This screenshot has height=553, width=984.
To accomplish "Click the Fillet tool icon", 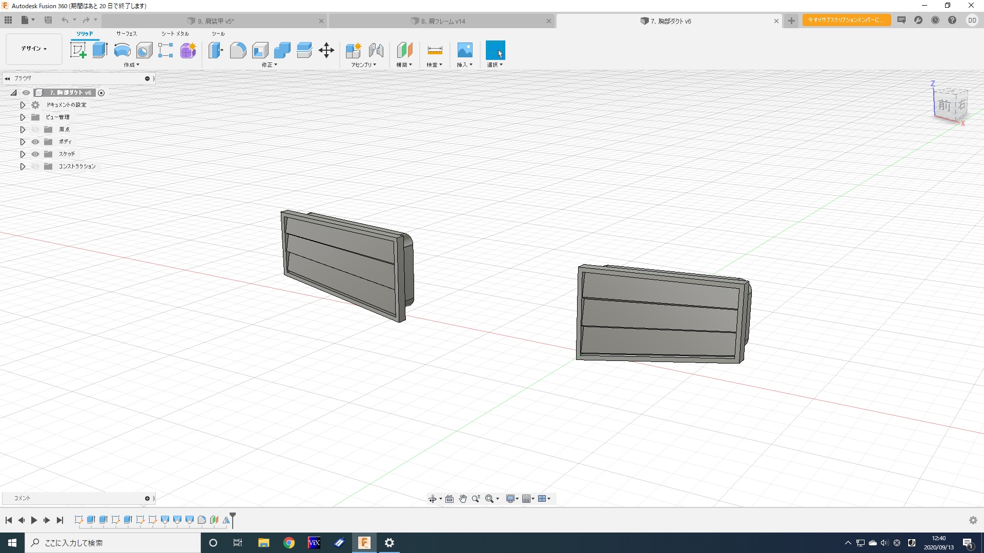I will 238,50.
